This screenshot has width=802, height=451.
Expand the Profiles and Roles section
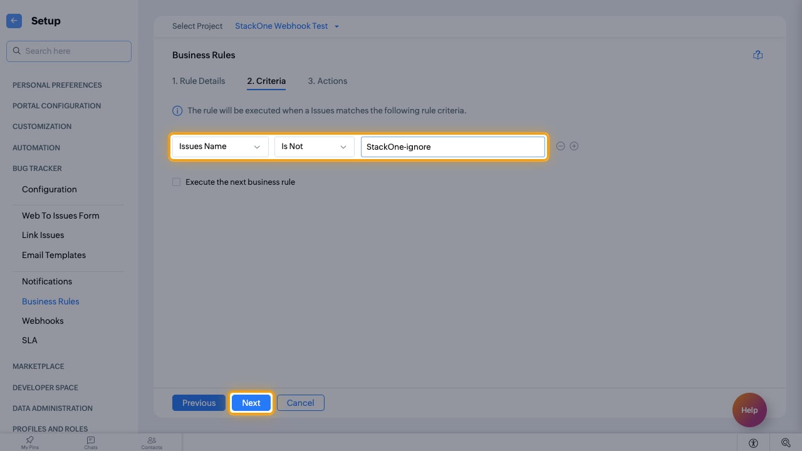(50, 429)
